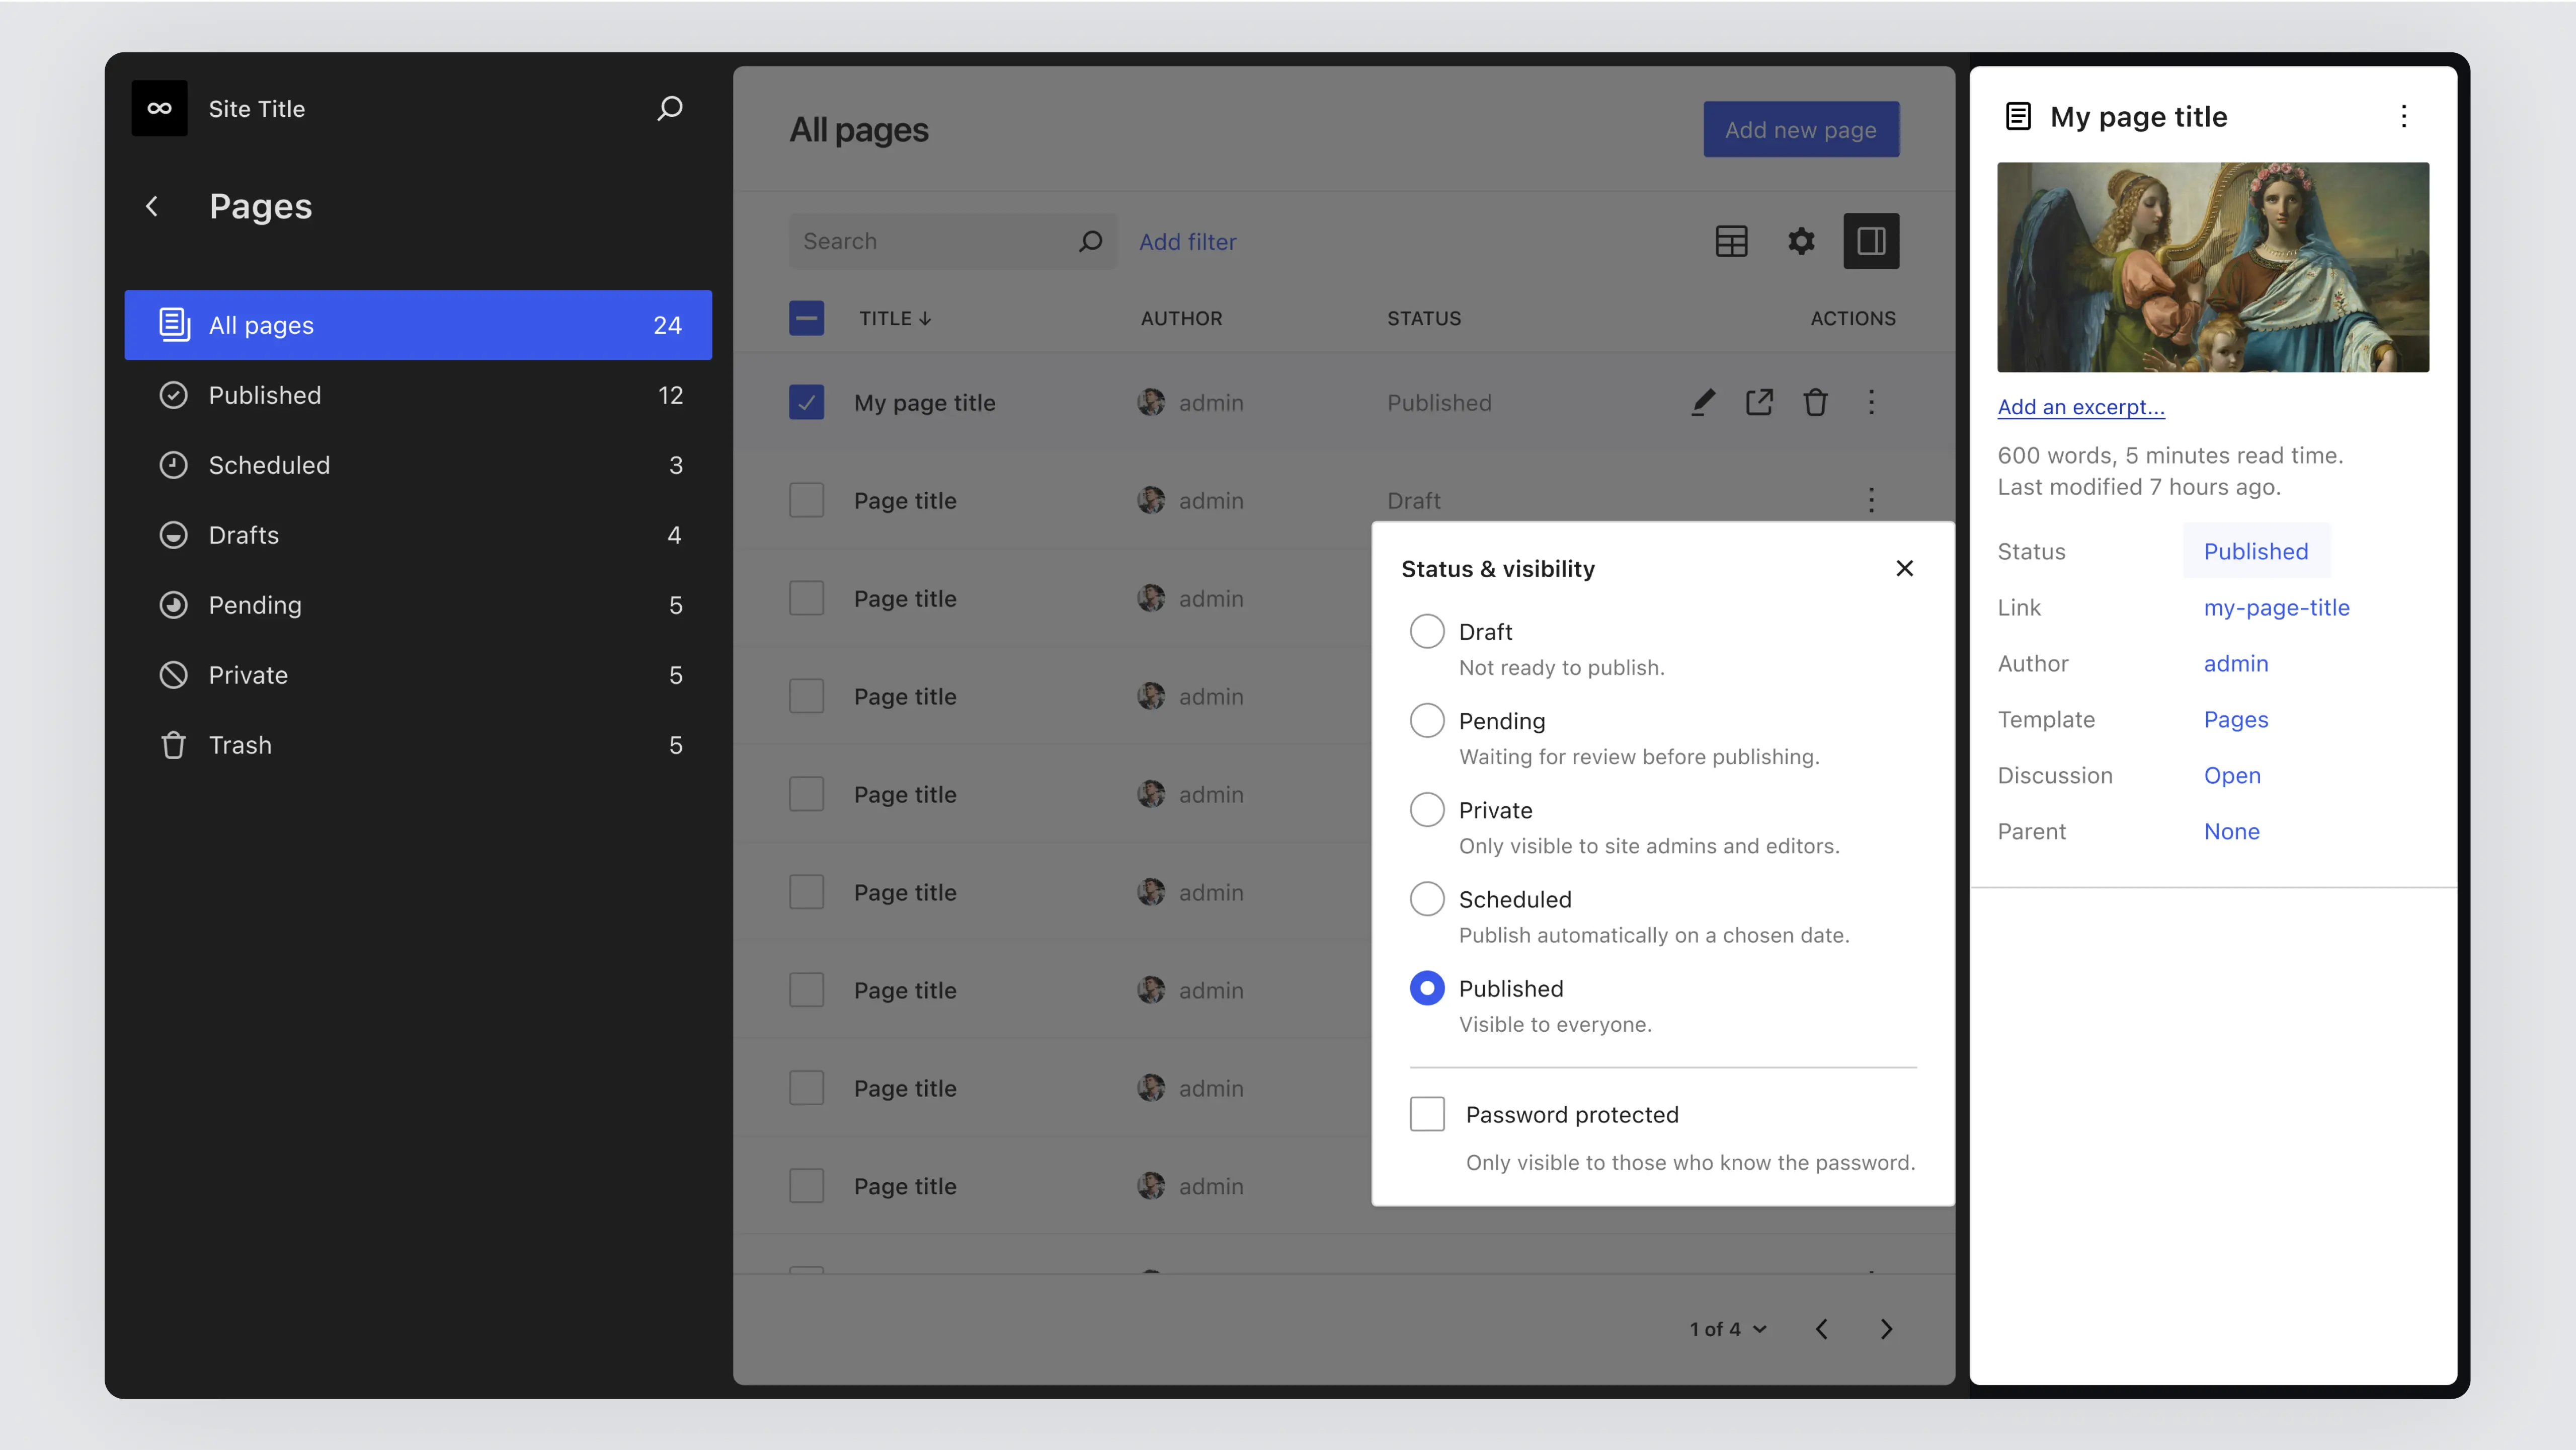This screenshot has height=1450, width=2576.
Task: Click the infinity site logo icon
Action: [159, 108]
